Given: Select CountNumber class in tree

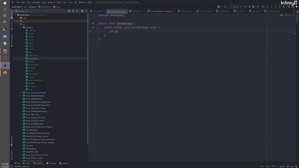Looking at the screenshot, I should [31, 130].
